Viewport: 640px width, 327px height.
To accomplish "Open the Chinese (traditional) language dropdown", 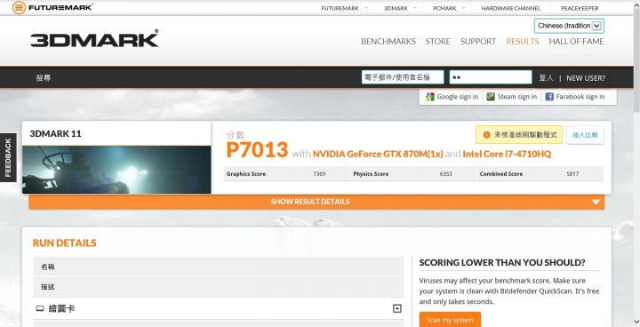I will tap(569, 26).
